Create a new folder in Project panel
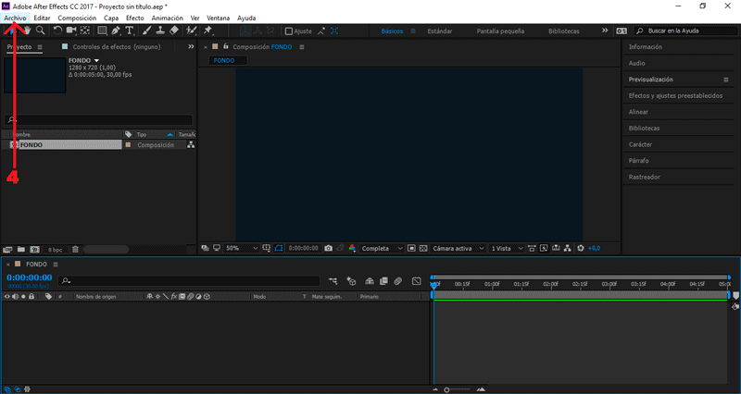The width and height of the screenshot is (741, 394). 21,249
